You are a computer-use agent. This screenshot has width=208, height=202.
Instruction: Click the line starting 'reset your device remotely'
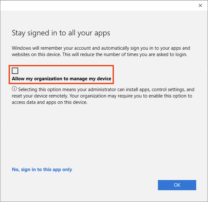102,96
